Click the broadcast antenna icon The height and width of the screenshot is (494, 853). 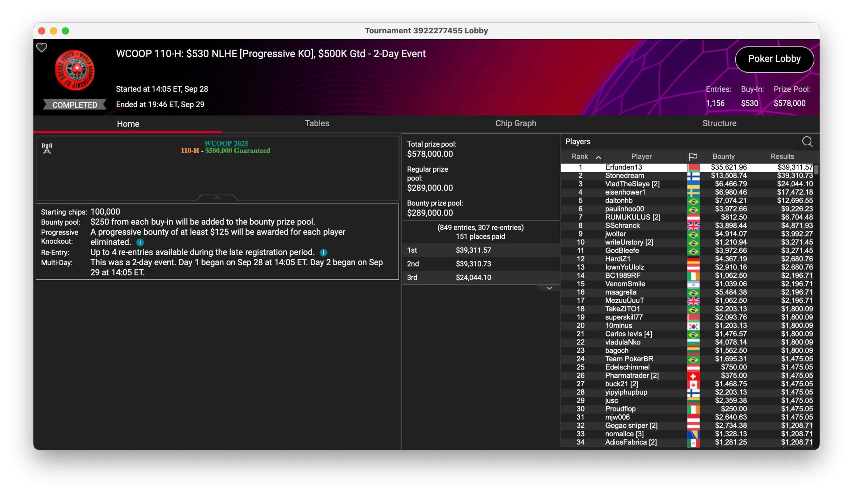point(47,148)
